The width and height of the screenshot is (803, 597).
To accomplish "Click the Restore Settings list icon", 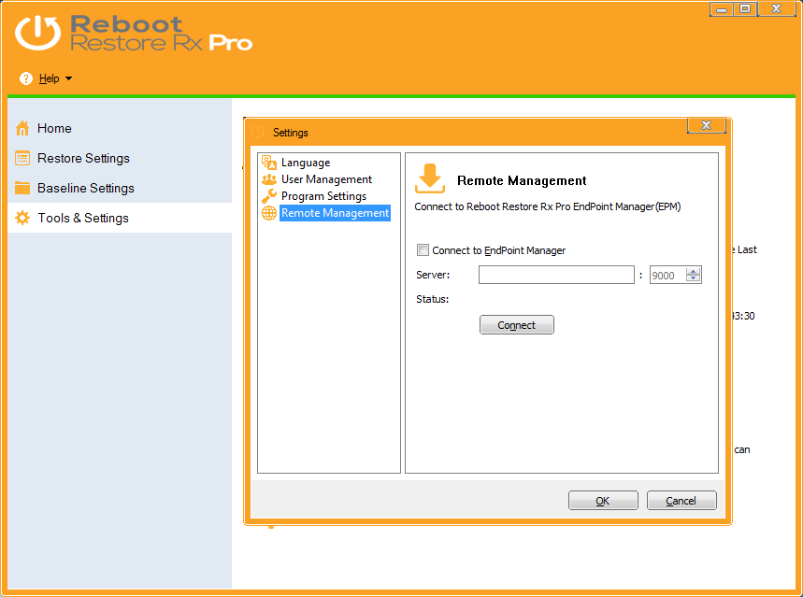I will tap(22, 158).
